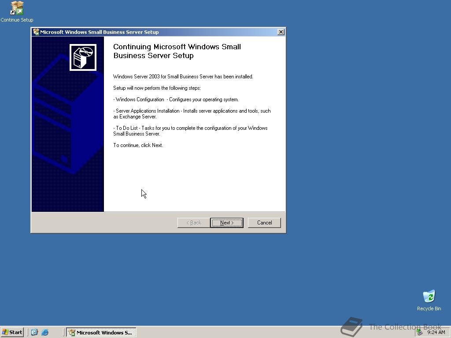451x338 pixels.
Task: Click 'To continue, click Next.' text
Action: tap(138, 145)
